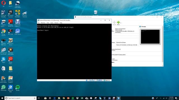Screen dimensions: 179x100
Task: Open Adobe Creative Cloud desktop shortcut
Action: pos(11,61)
